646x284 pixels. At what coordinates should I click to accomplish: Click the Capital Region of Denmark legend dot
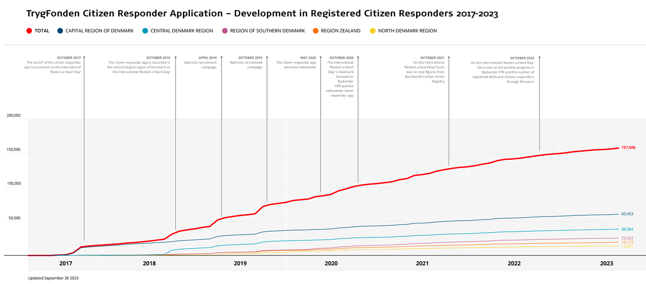[x=60, y=31]
